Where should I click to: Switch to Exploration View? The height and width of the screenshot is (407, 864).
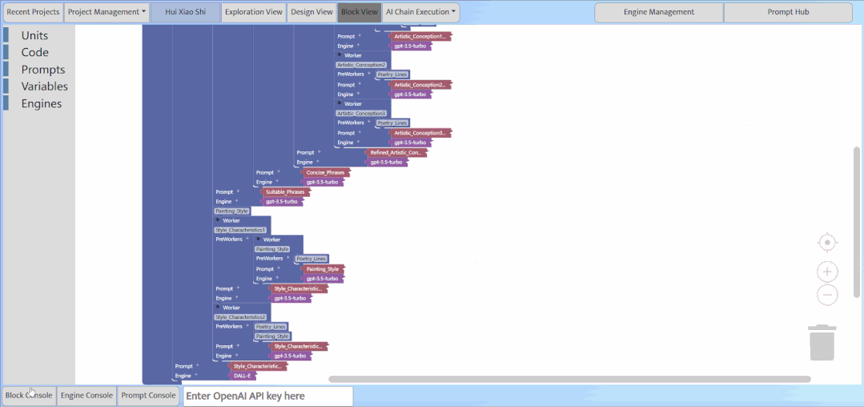click(x=254, y=11)
